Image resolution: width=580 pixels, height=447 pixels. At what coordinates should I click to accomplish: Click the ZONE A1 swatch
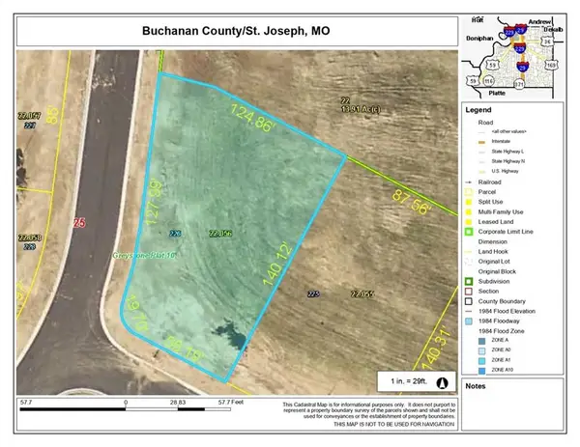[481, 360]
